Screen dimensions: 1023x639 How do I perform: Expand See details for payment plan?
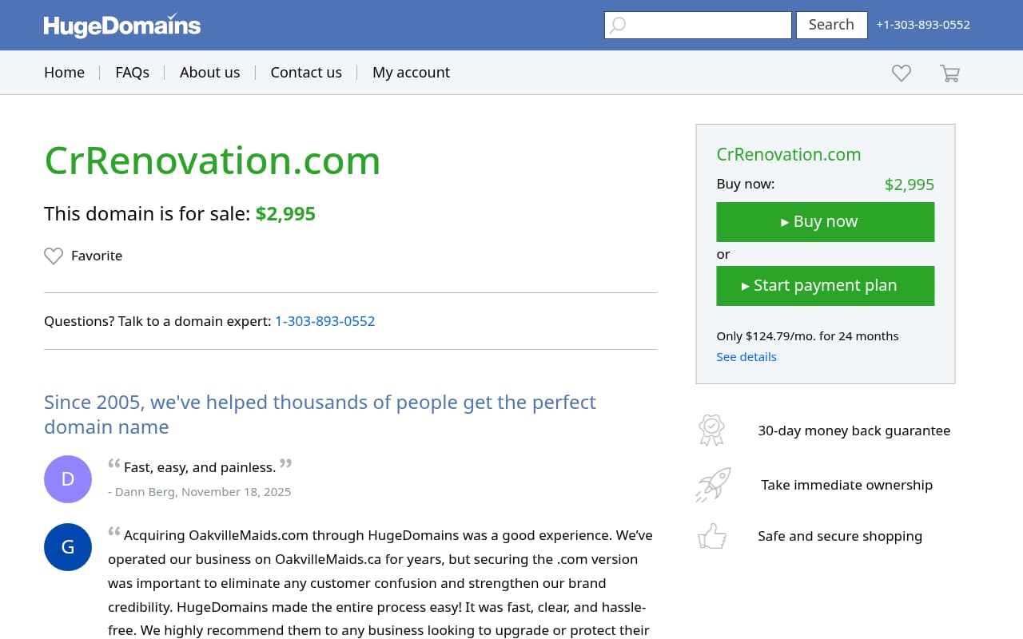[746, 357]
